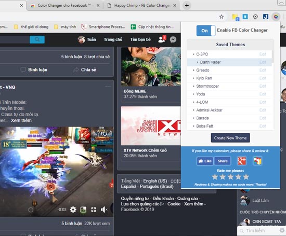
Task: Open a new browser tab
Action: 187,6
